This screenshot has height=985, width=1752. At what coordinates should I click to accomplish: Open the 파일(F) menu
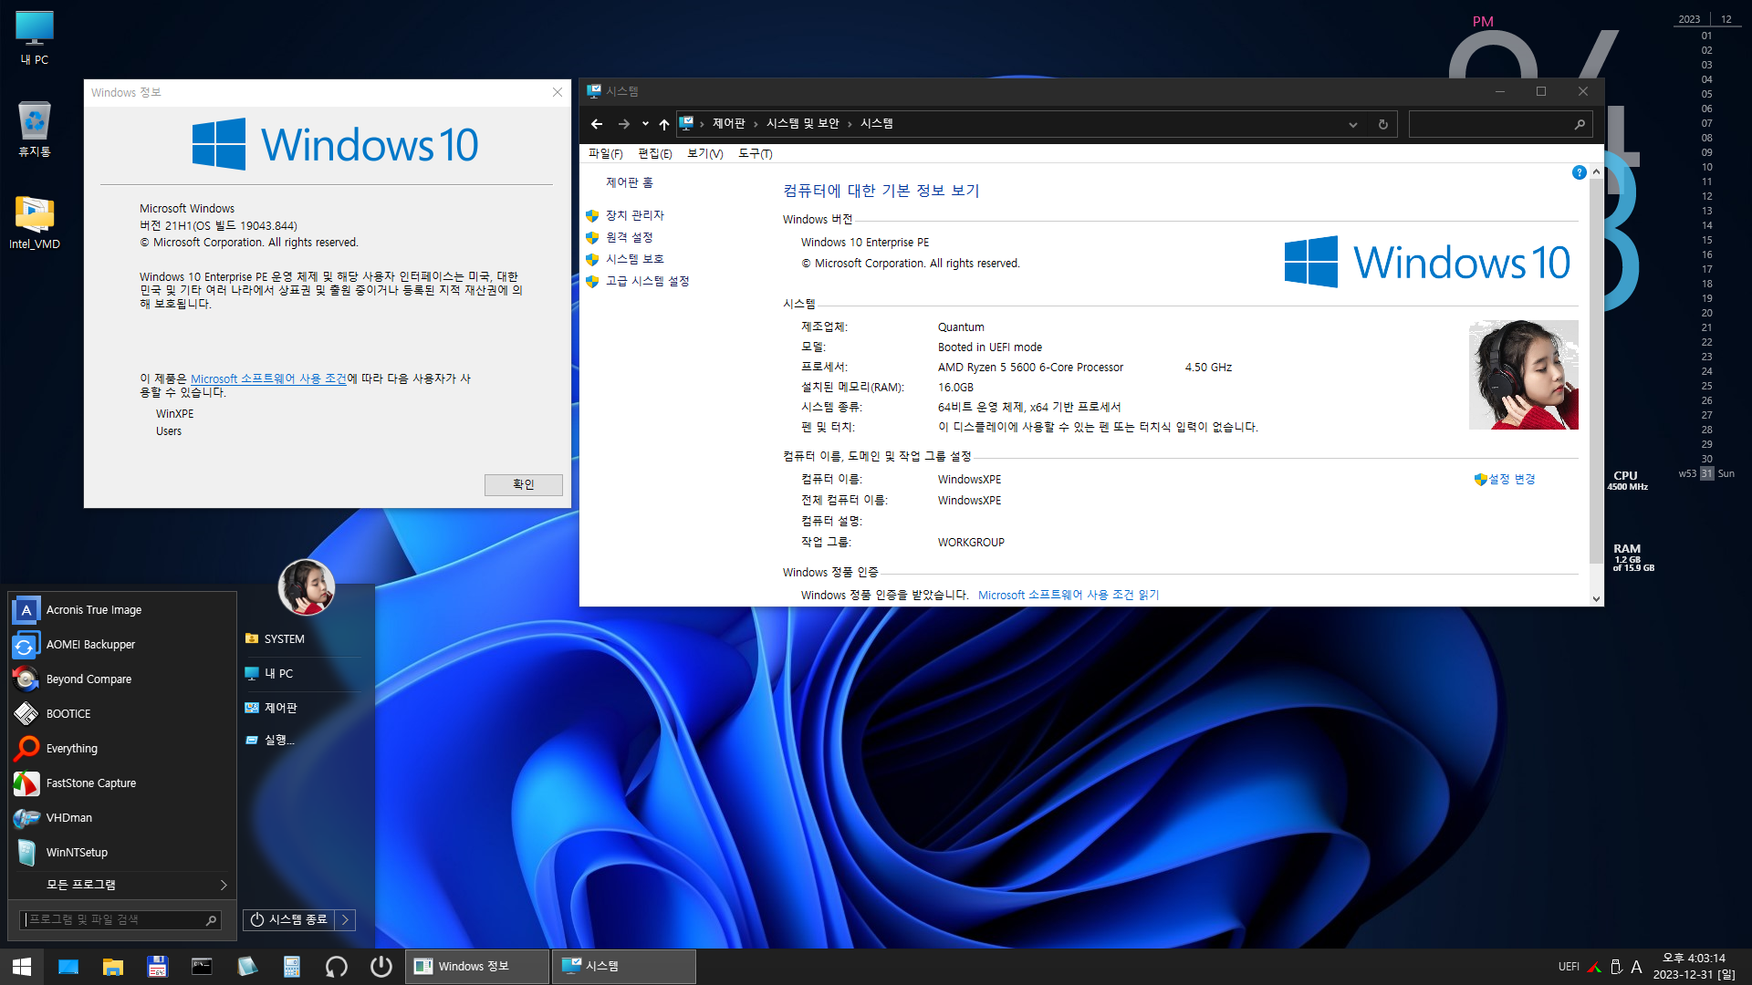click(x=606, y=154)
